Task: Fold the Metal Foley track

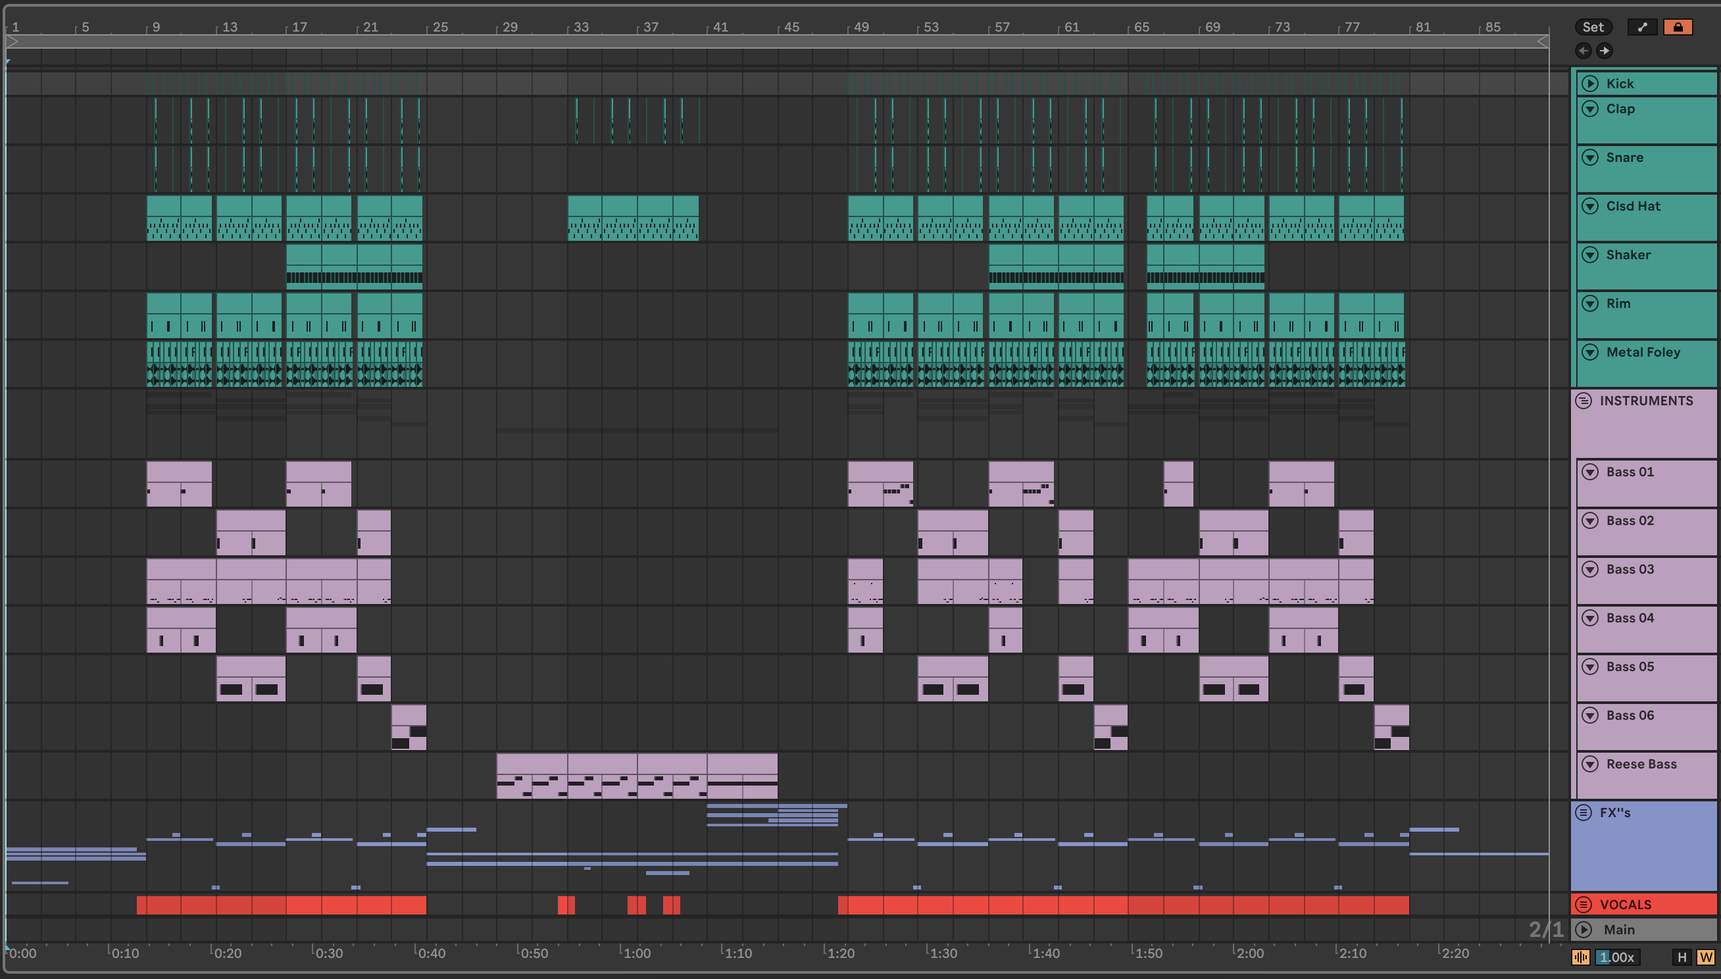Action: (1590, 353)
